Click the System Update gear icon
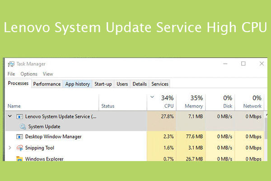The image size is (271, 181). (23, 126)
